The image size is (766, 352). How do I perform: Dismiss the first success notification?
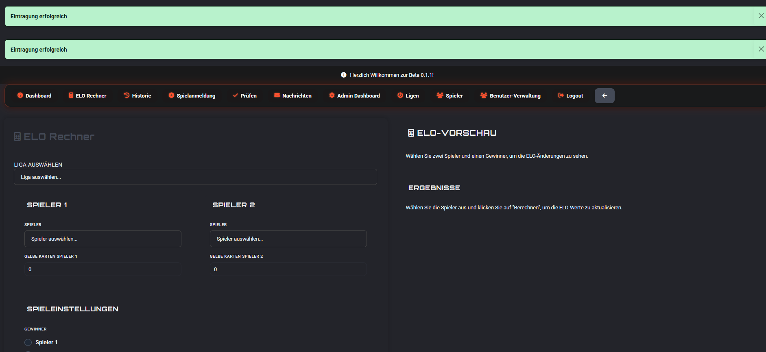[x=761, y=16]
